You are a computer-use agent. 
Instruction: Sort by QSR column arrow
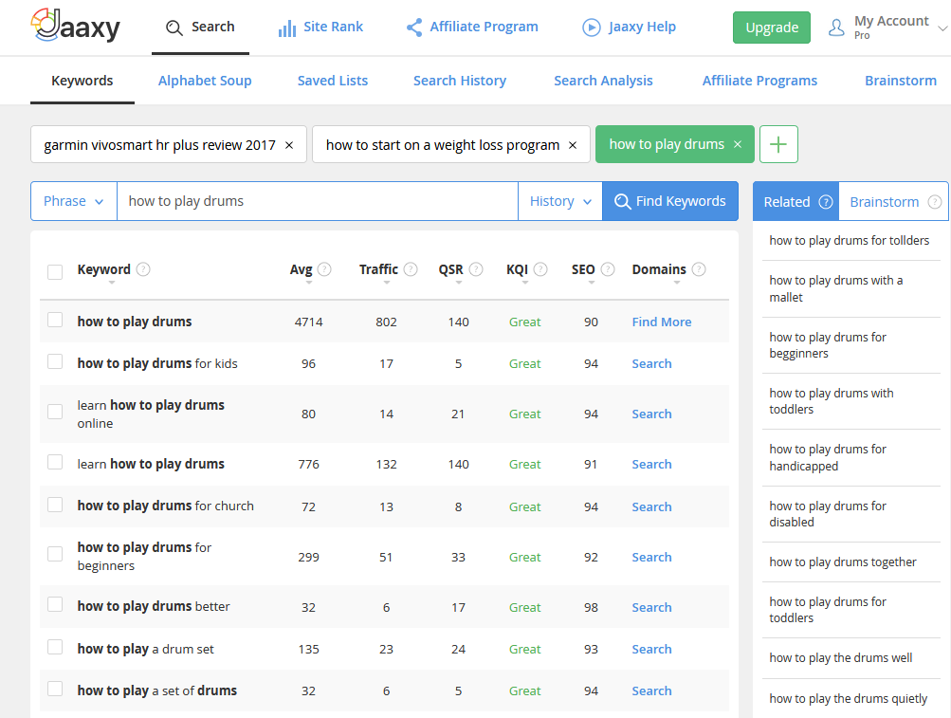click(x=459, y=283)
